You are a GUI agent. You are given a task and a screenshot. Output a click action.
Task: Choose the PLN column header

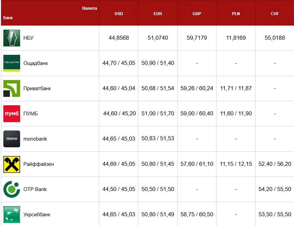pyautogui.click(x=236, y=14)
